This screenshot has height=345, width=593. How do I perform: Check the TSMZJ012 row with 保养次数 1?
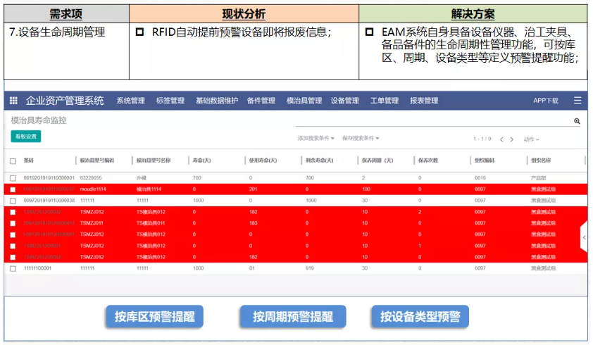[13, 246]
